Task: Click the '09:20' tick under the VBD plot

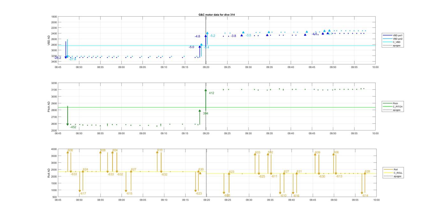Action: [206, 67]
